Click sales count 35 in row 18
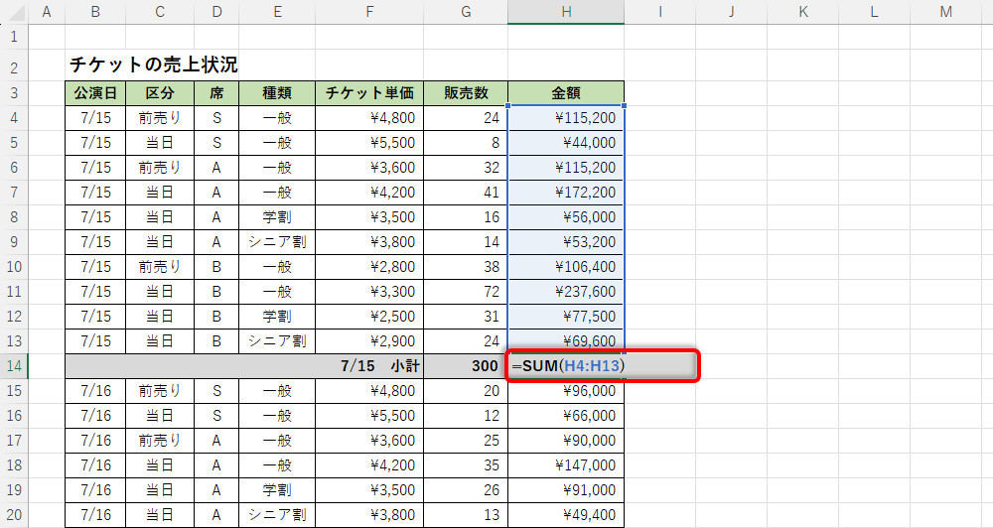 point(466,465)
